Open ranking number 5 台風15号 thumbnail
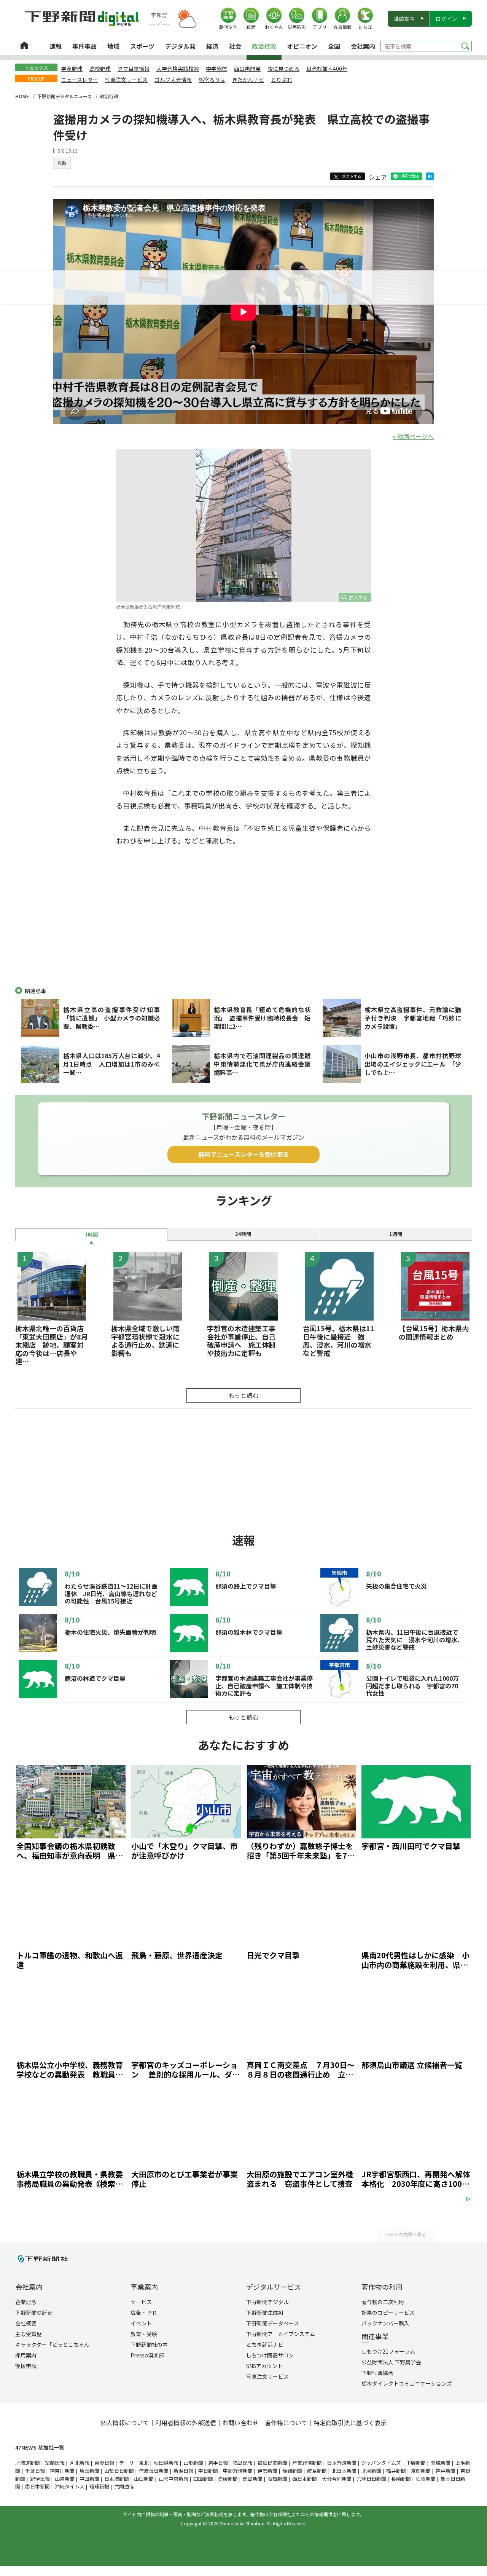Viewport: 487px width, 2576px height. click(435, 1286)
